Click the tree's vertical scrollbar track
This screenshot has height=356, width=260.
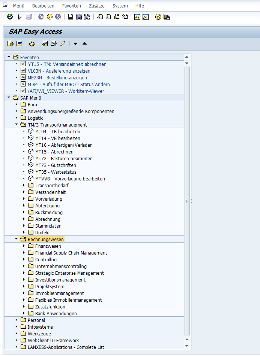click(x=187, y=201)
